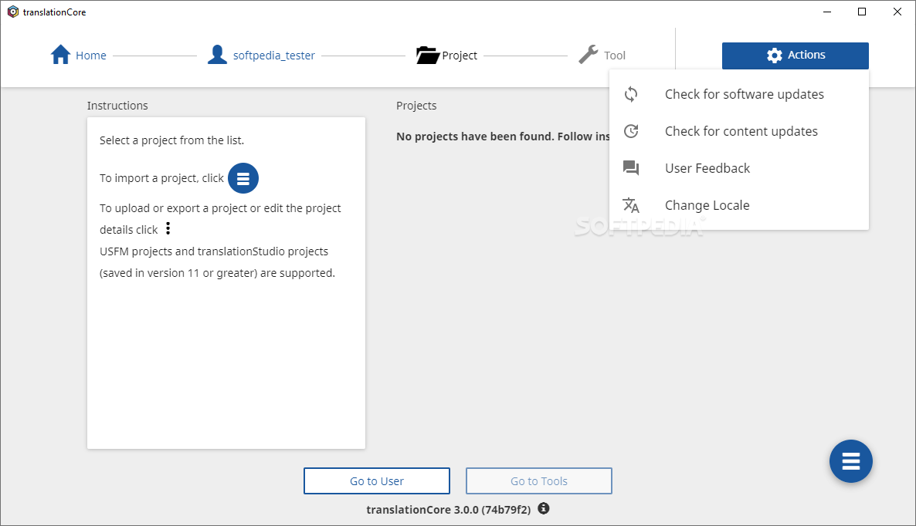Select the Project step label
The height and width of the screenshot is (526, 916).
point(460,56)
